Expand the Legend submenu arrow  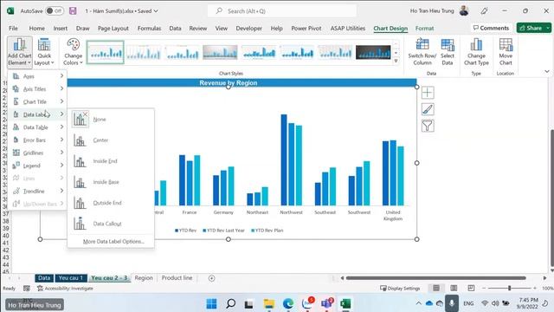pos(61,166)
